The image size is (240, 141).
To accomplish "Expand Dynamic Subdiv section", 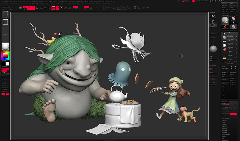I will [x=226, y=118].
